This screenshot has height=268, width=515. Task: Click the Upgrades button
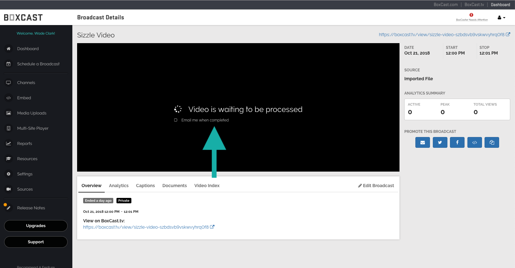coord(36,226)
